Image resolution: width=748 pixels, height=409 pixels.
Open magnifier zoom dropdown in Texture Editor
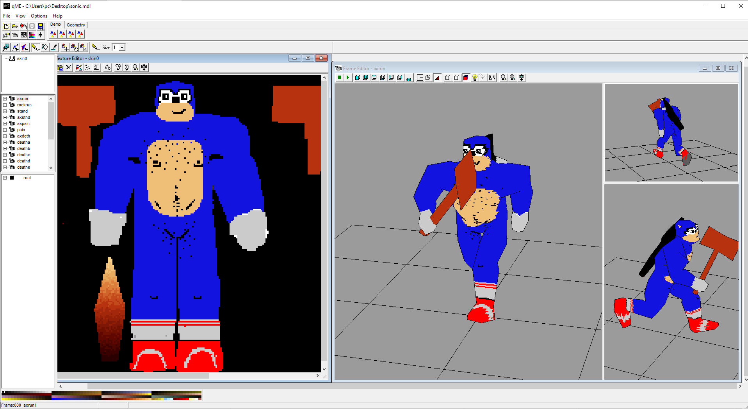(135, 67)
